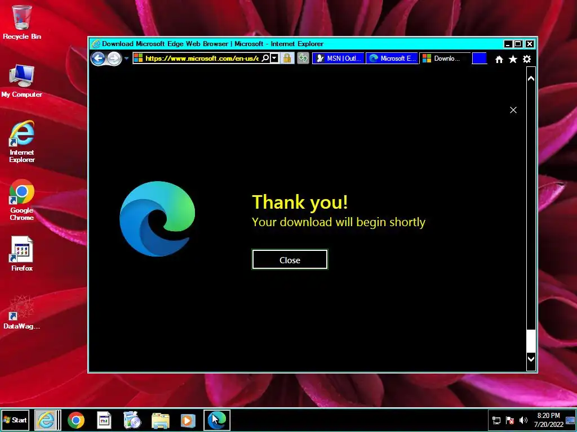Image resolution: width=577 pixels, height=432 pixels.
Task: Open File Explorer folder in taskbar
Action: click(x=161, y=421)
